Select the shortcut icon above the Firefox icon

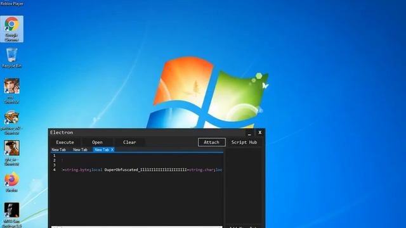11,153
